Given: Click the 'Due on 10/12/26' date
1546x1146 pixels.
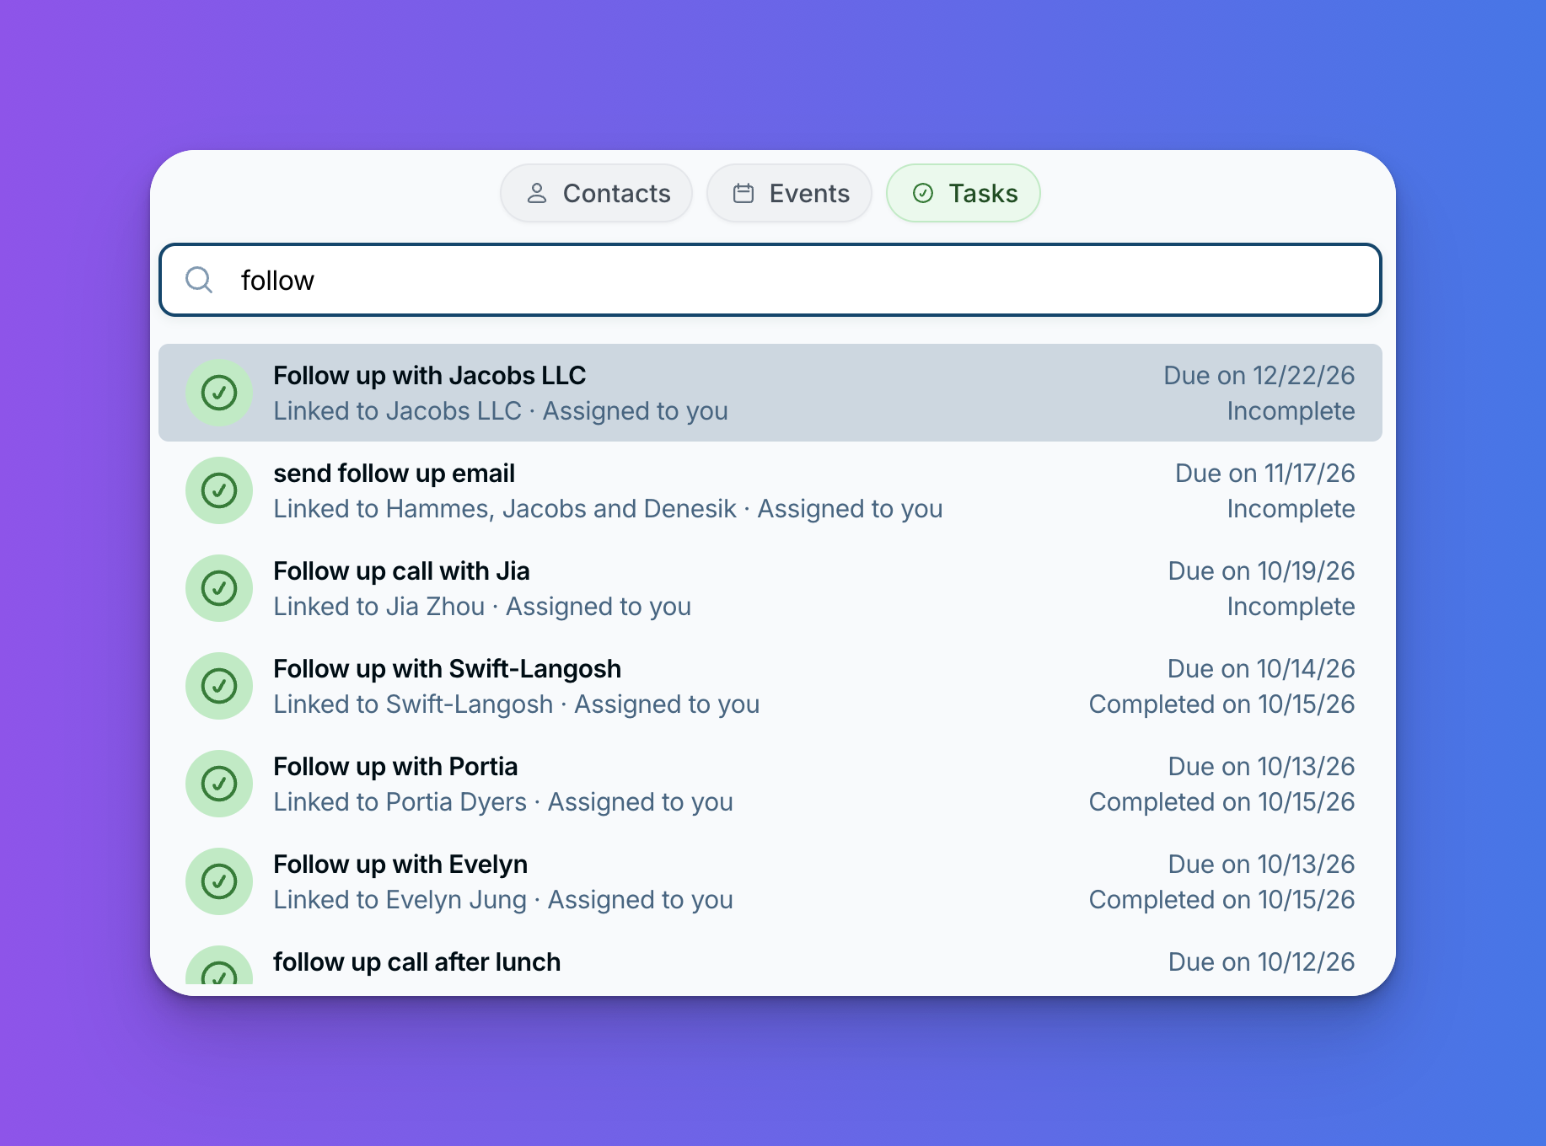Looking at the screenshot, I should [1262, 962].
